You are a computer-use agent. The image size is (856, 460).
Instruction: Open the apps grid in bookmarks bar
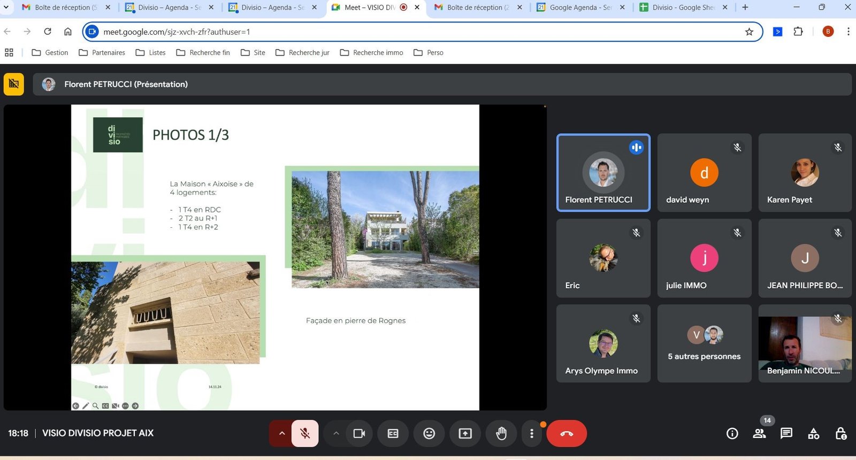click(9, 52)
